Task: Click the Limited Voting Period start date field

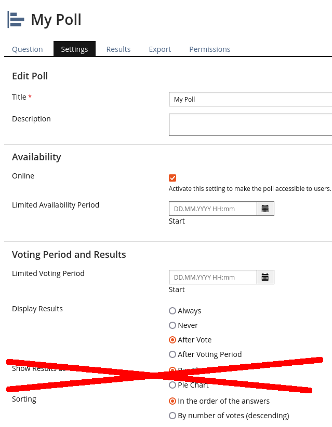Action: [x=213, y=277]
